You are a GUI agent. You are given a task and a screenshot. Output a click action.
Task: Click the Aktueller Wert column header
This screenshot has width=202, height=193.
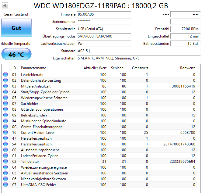[x=92, y=68]
